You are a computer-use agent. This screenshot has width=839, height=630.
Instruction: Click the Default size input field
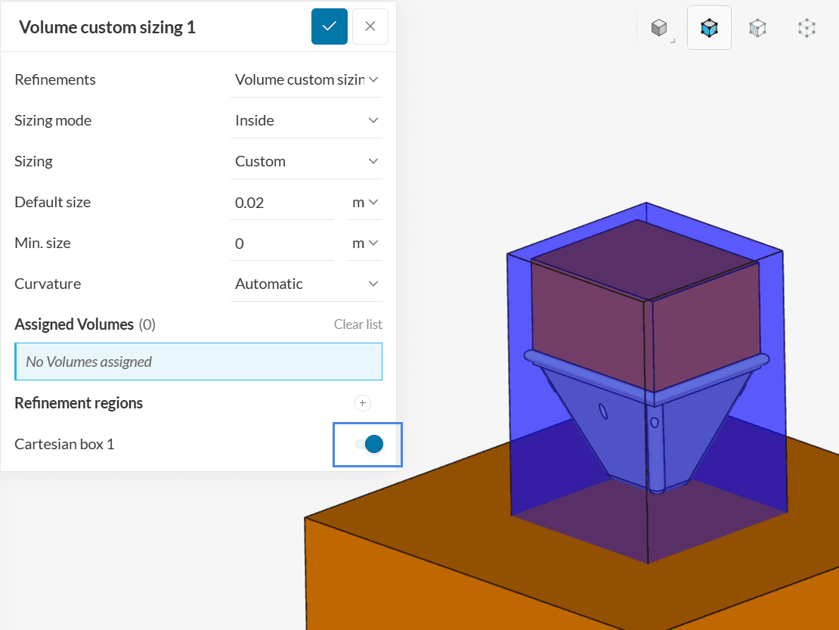(x=281, y=202)
